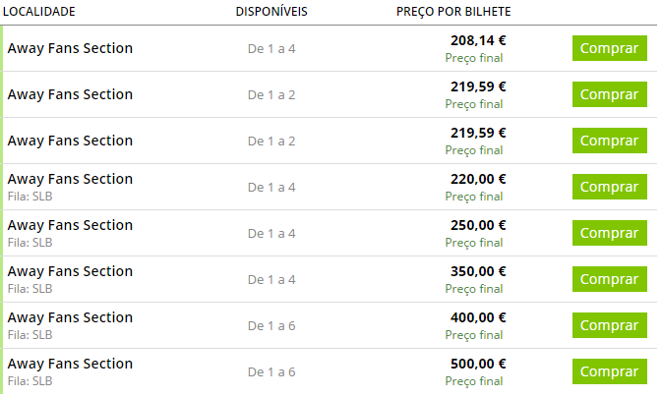Click Comprar for the 208,14 € ticket
This screenshot has height=397, width=662.
click(x=609, y=48)
